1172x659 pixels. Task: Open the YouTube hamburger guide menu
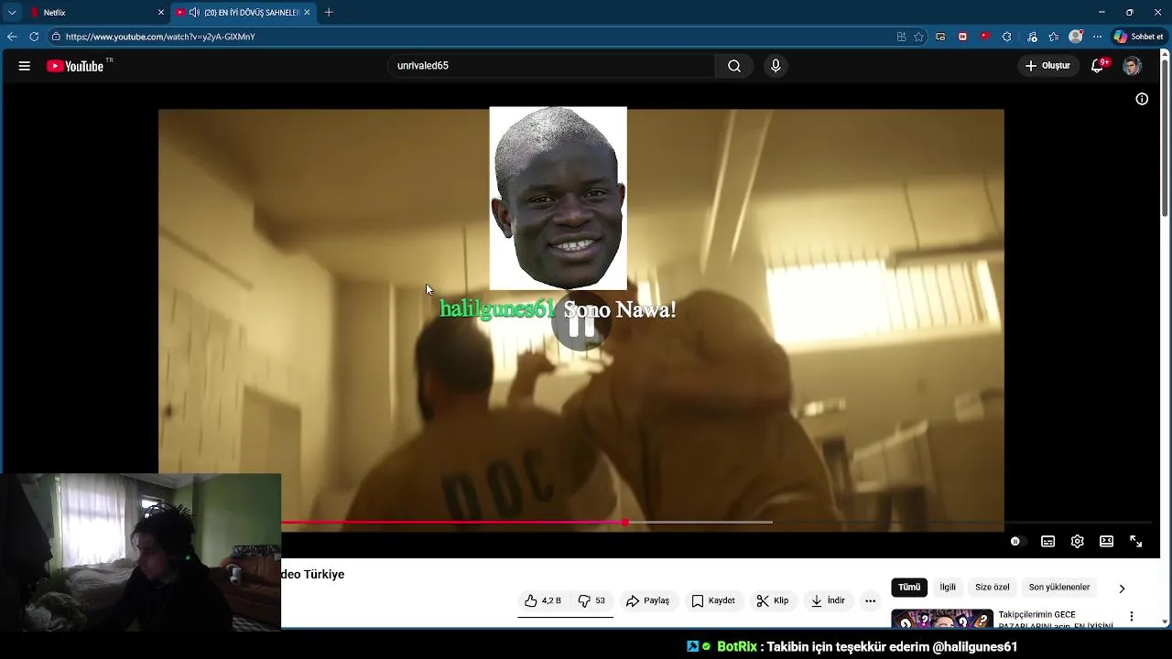point(25,66)
